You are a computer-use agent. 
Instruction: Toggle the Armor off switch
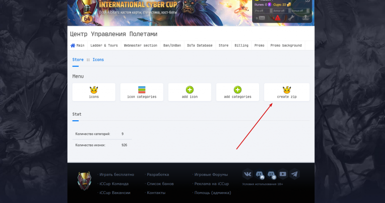(x=282, y=11)
